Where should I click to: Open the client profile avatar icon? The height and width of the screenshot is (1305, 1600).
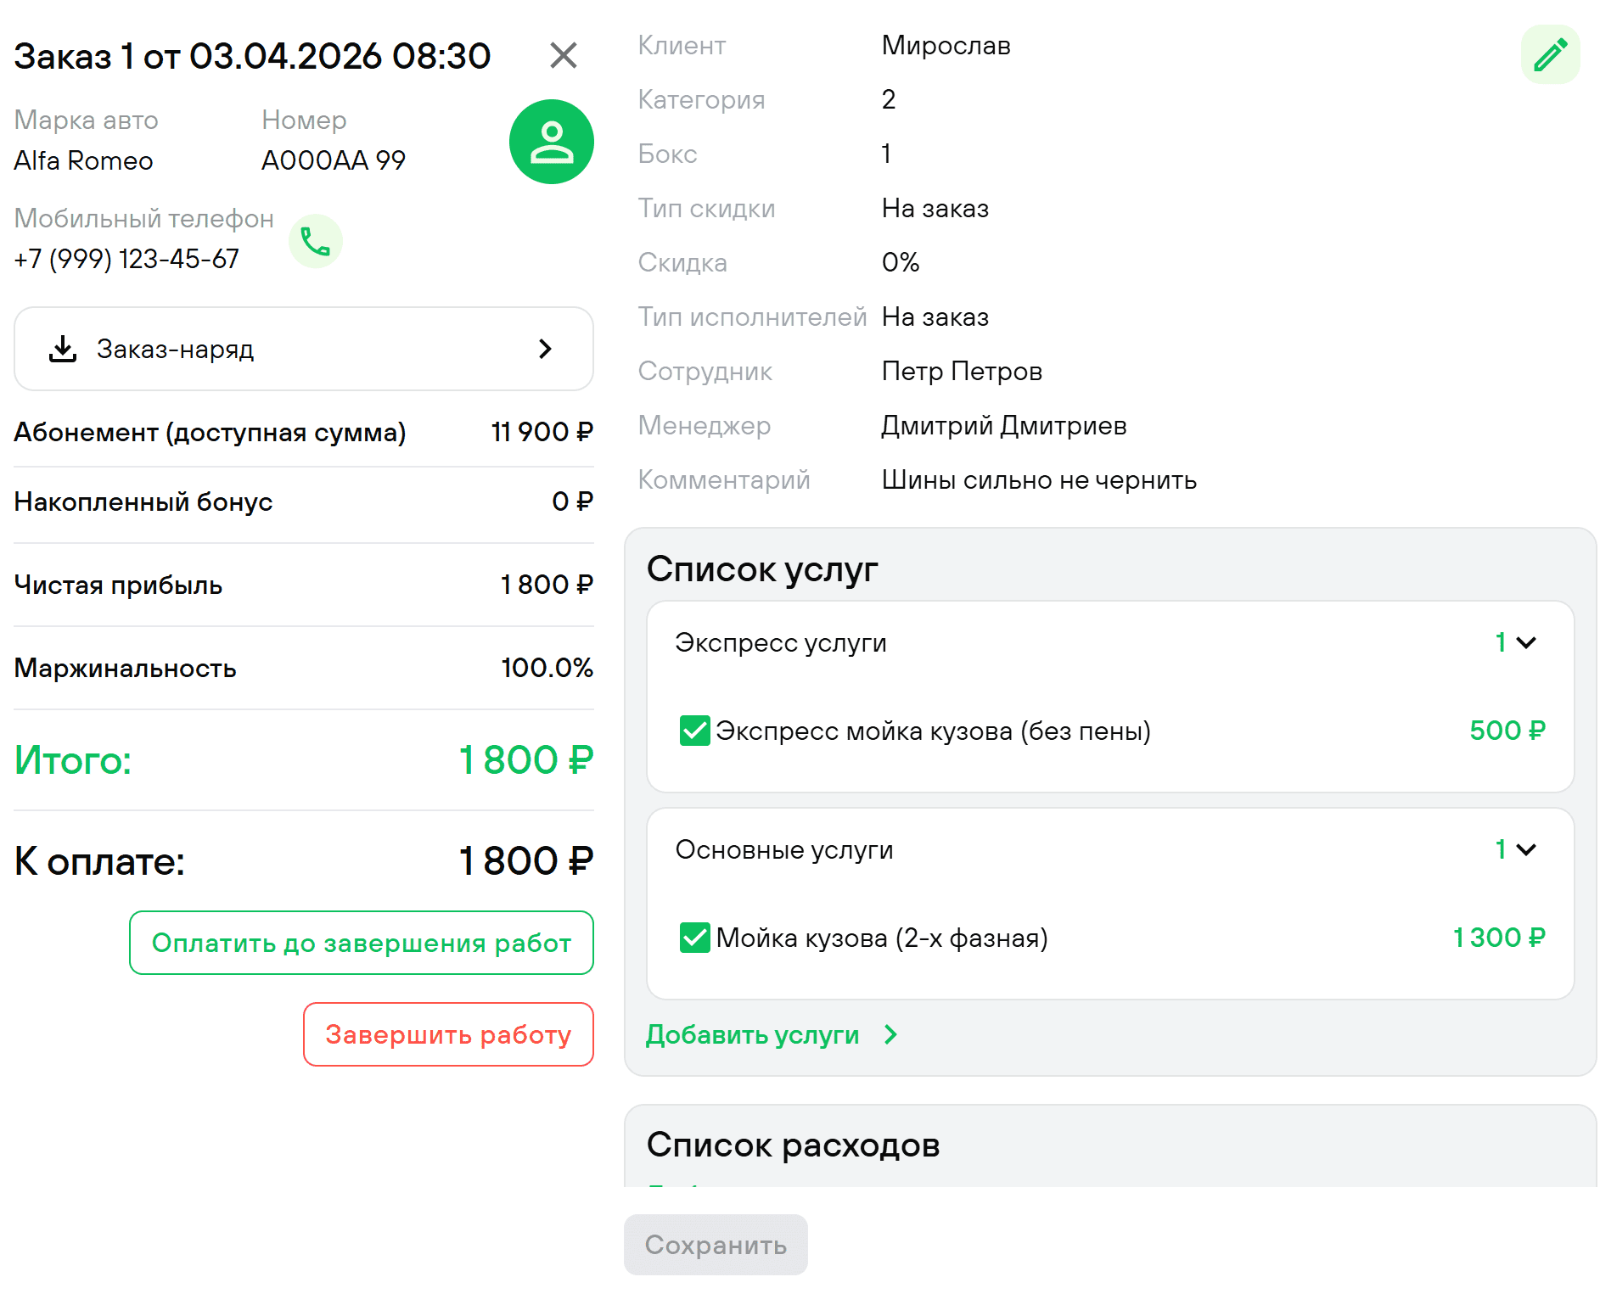point(551,142)
